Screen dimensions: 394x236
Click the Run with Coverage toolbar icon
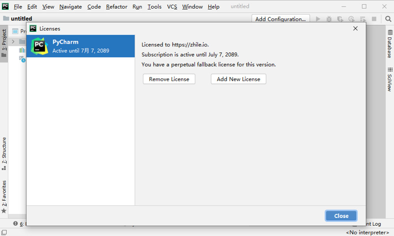340,19
